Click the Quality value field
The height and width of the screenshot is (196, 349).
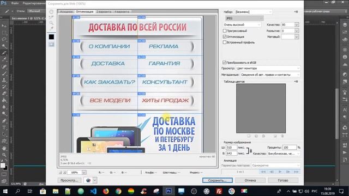[287, 24]
